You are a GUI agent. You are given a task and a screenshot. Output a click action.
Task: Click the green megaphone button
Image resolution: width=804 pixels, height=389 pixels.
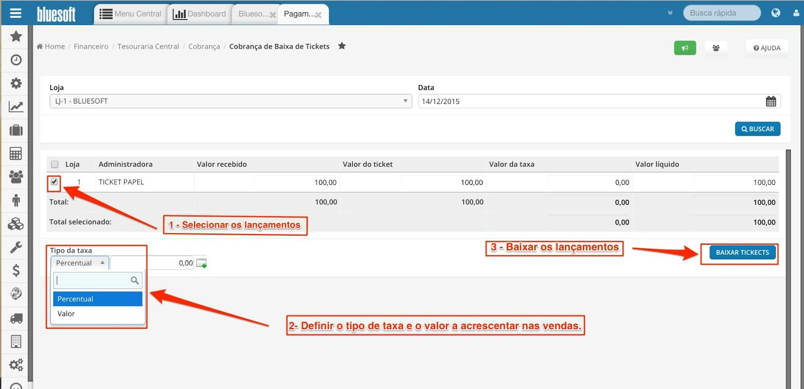[685, 48]
